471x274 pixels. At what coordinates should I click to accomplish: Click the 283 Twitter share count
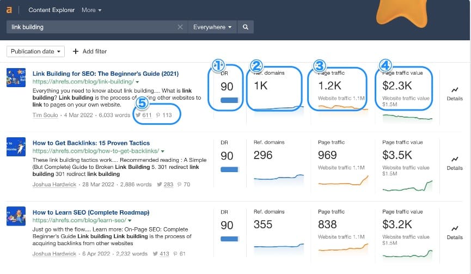168,185
